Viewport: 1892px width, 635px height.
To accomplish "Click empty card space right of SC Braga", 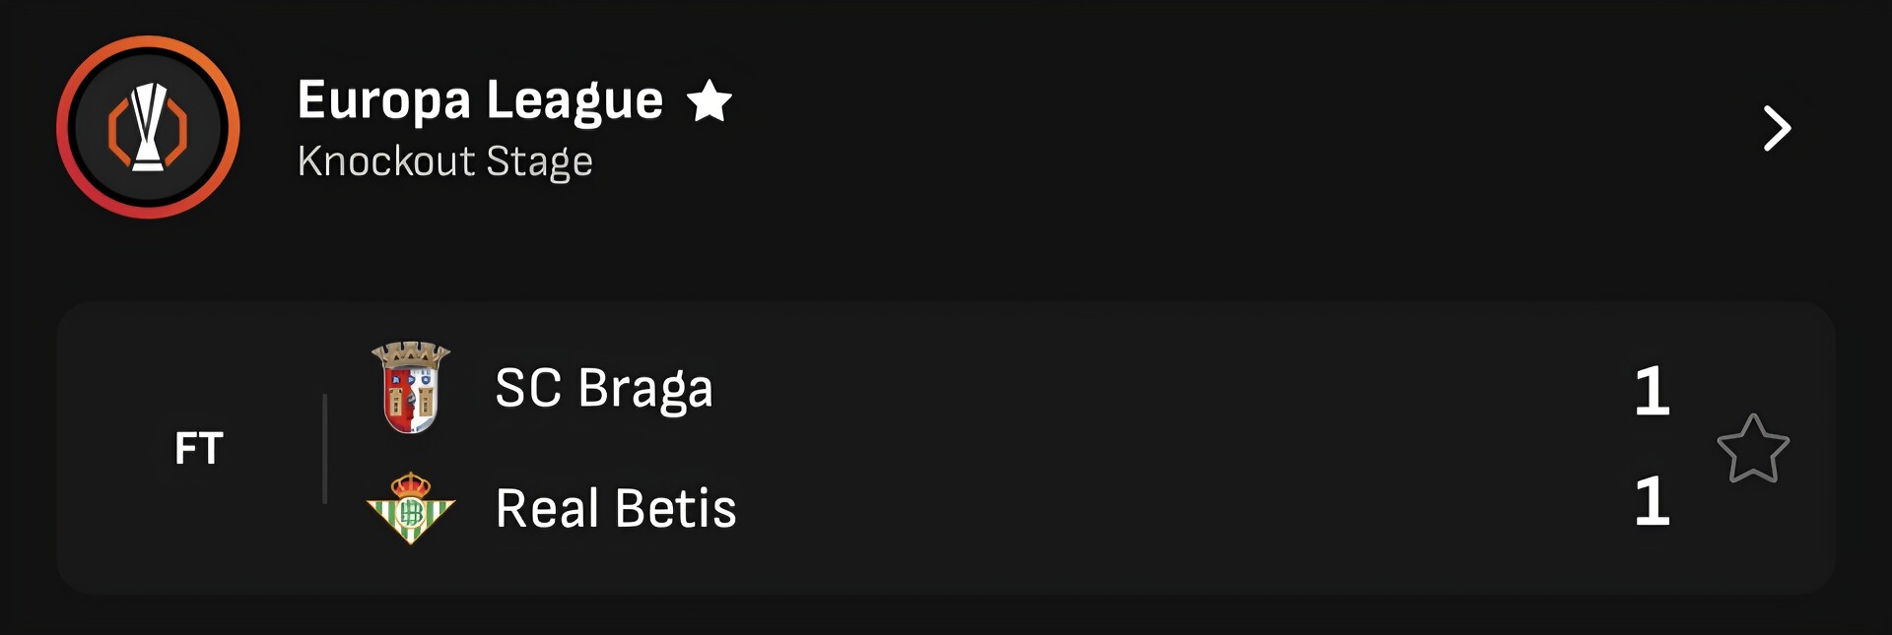I will 1182,388.
